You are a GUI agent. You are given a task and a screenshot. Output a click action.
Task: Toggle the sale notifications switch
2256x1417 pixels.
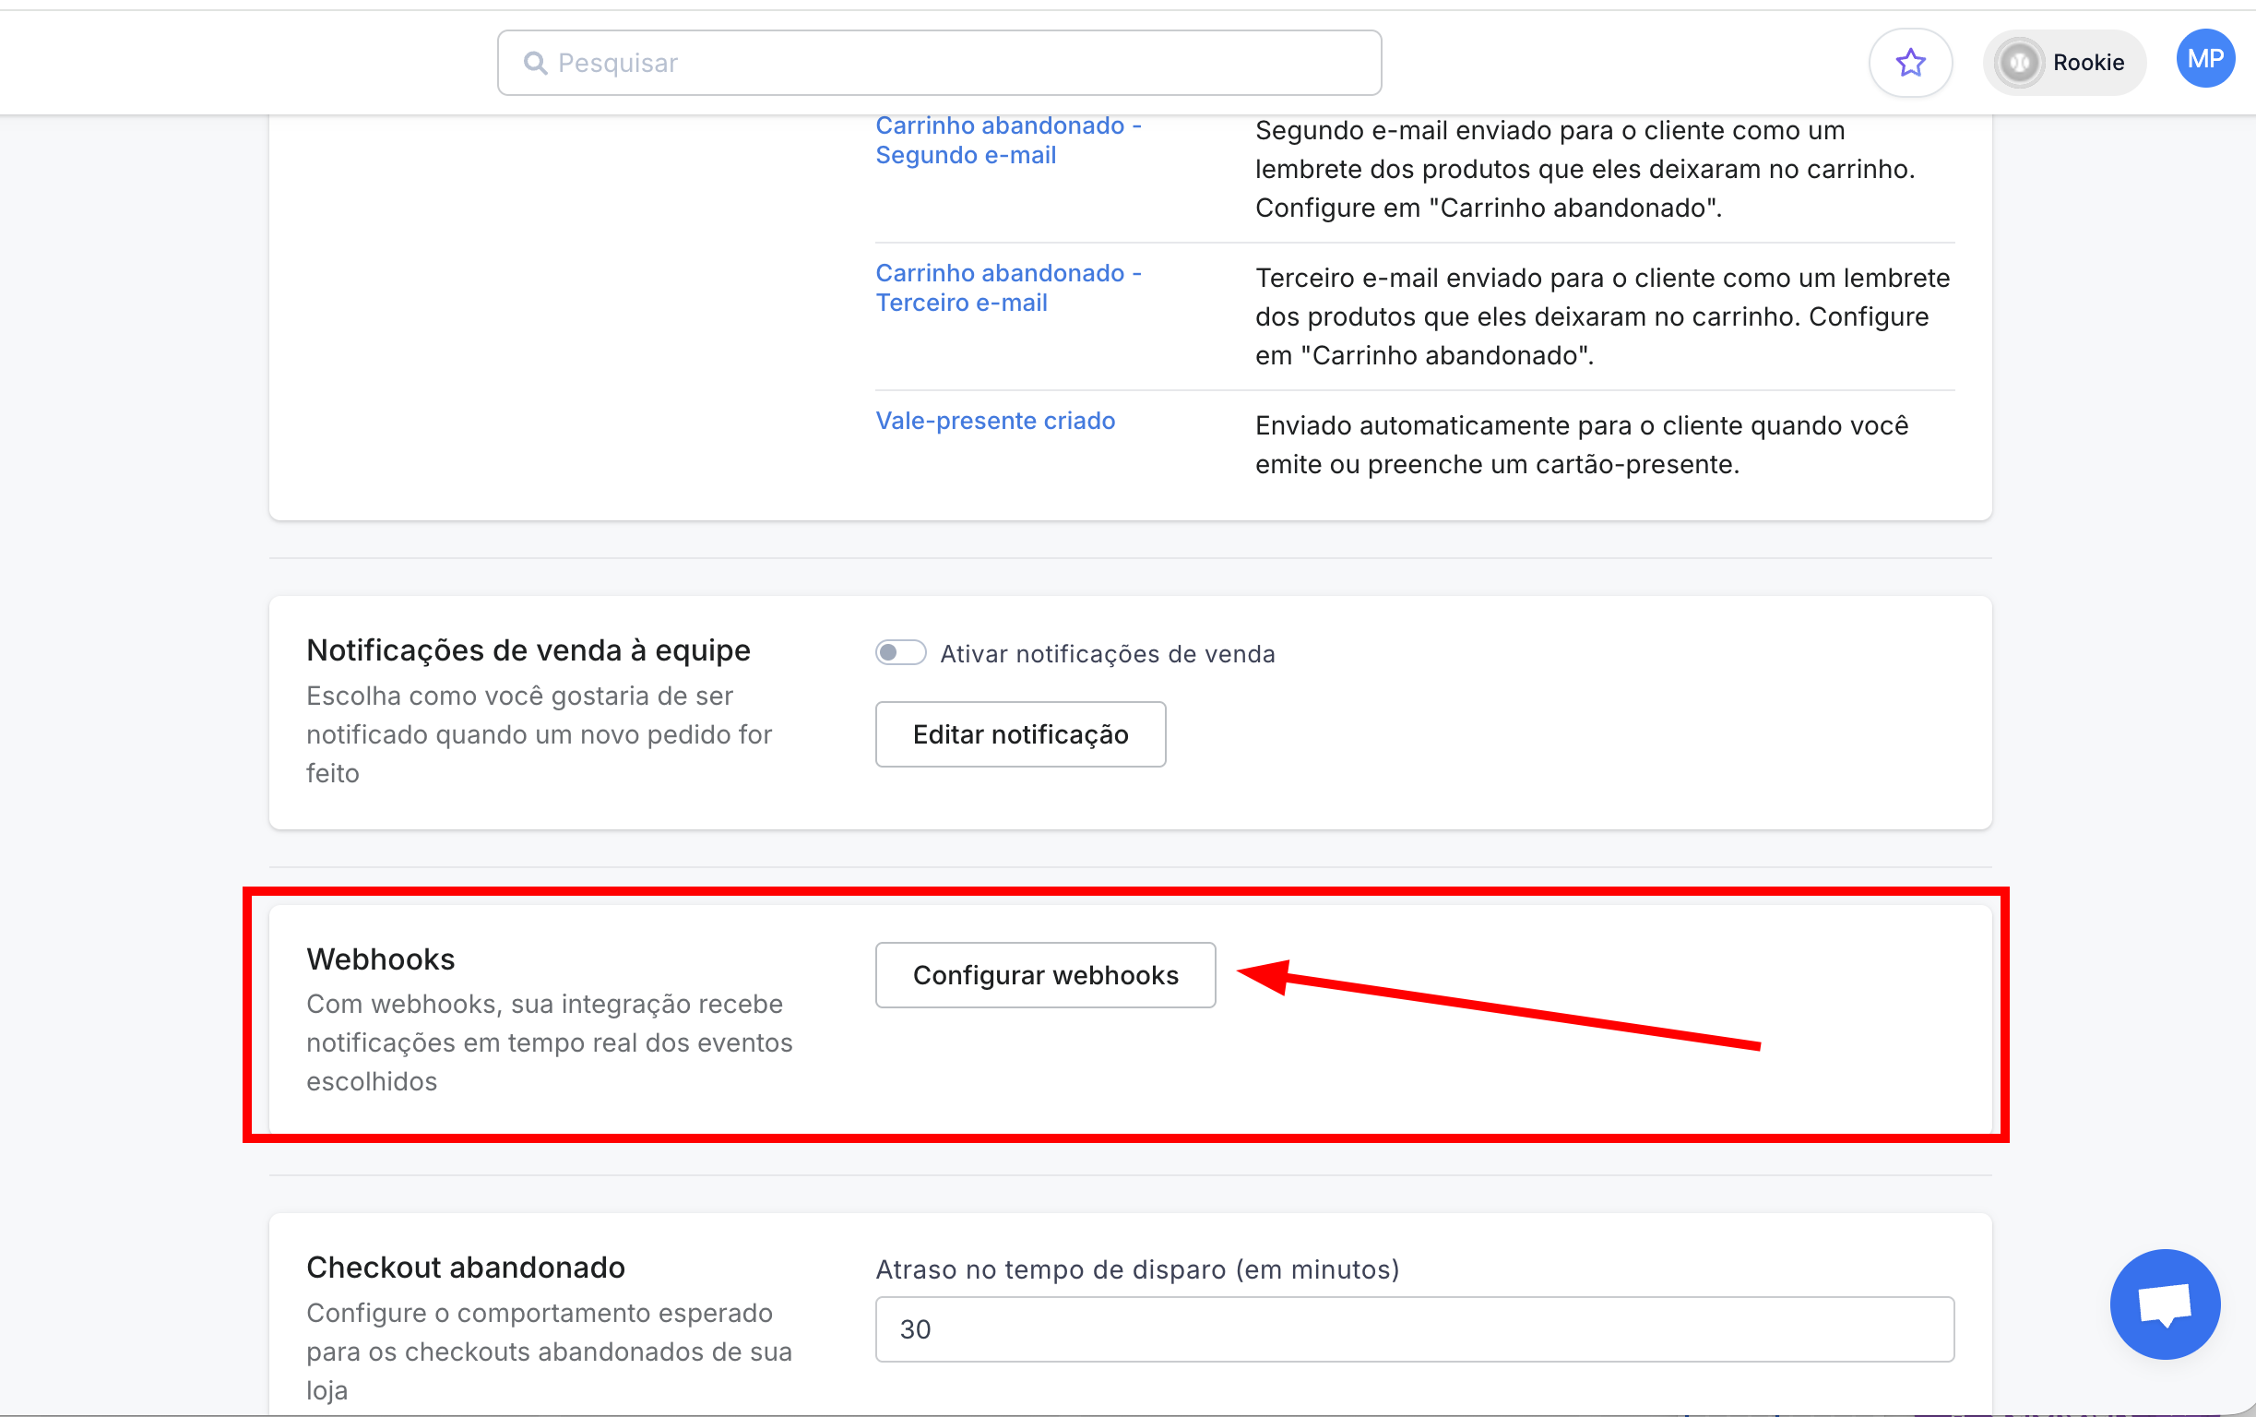pos(900,652)
